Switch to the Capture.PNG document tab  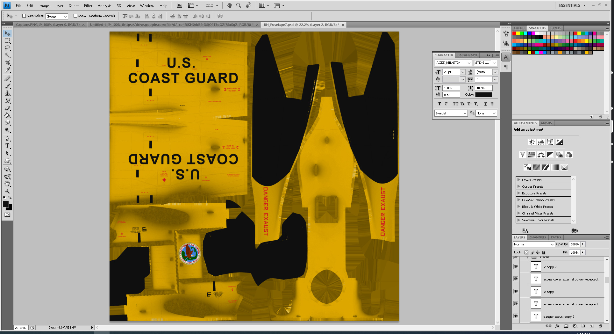(x=48, y=25)
